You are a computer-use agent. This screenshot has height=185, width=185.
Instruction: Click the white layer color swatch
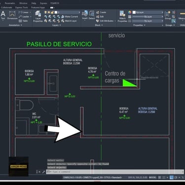tap(56, 12)
